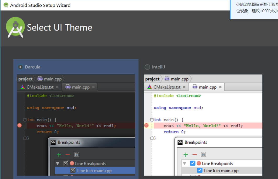Click the group-by-file icon in Darcula Breakpoints
This screenshot has height=179, width=278.
coord(76,155)
